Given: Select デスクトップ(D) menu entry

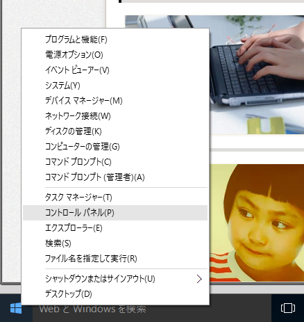Looking at the screenshot, I should [x=115, y=294].
